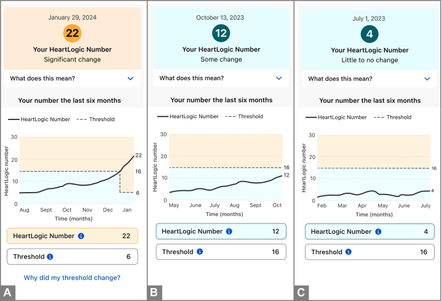The width and height of the screenshot is (442, 301).
Task: Click 'What does this mean?' in January 29 card
Action: pyautogui.click(x=42, y=79)
